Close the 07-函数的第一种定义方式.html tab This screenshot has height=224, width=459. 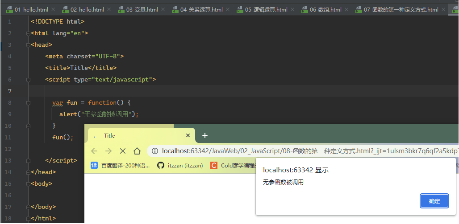tap(443, 10)
